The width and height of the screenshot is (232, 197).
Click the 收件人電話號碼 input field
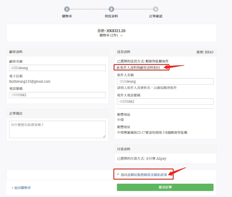pyautogui.click(x=165, y=102)
